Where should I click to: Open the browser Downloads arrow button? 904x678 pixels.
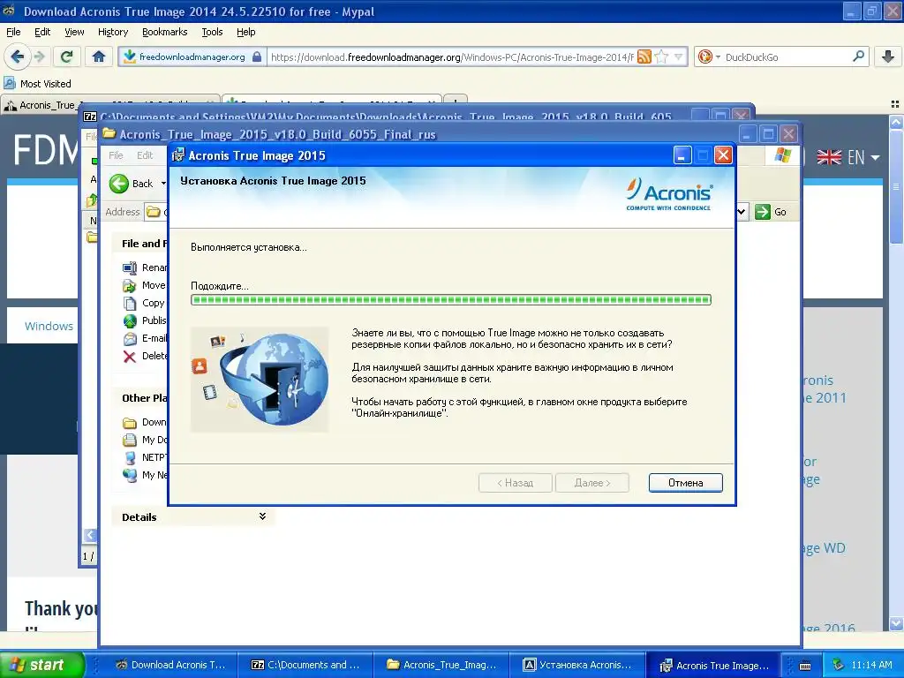[888, 56]
